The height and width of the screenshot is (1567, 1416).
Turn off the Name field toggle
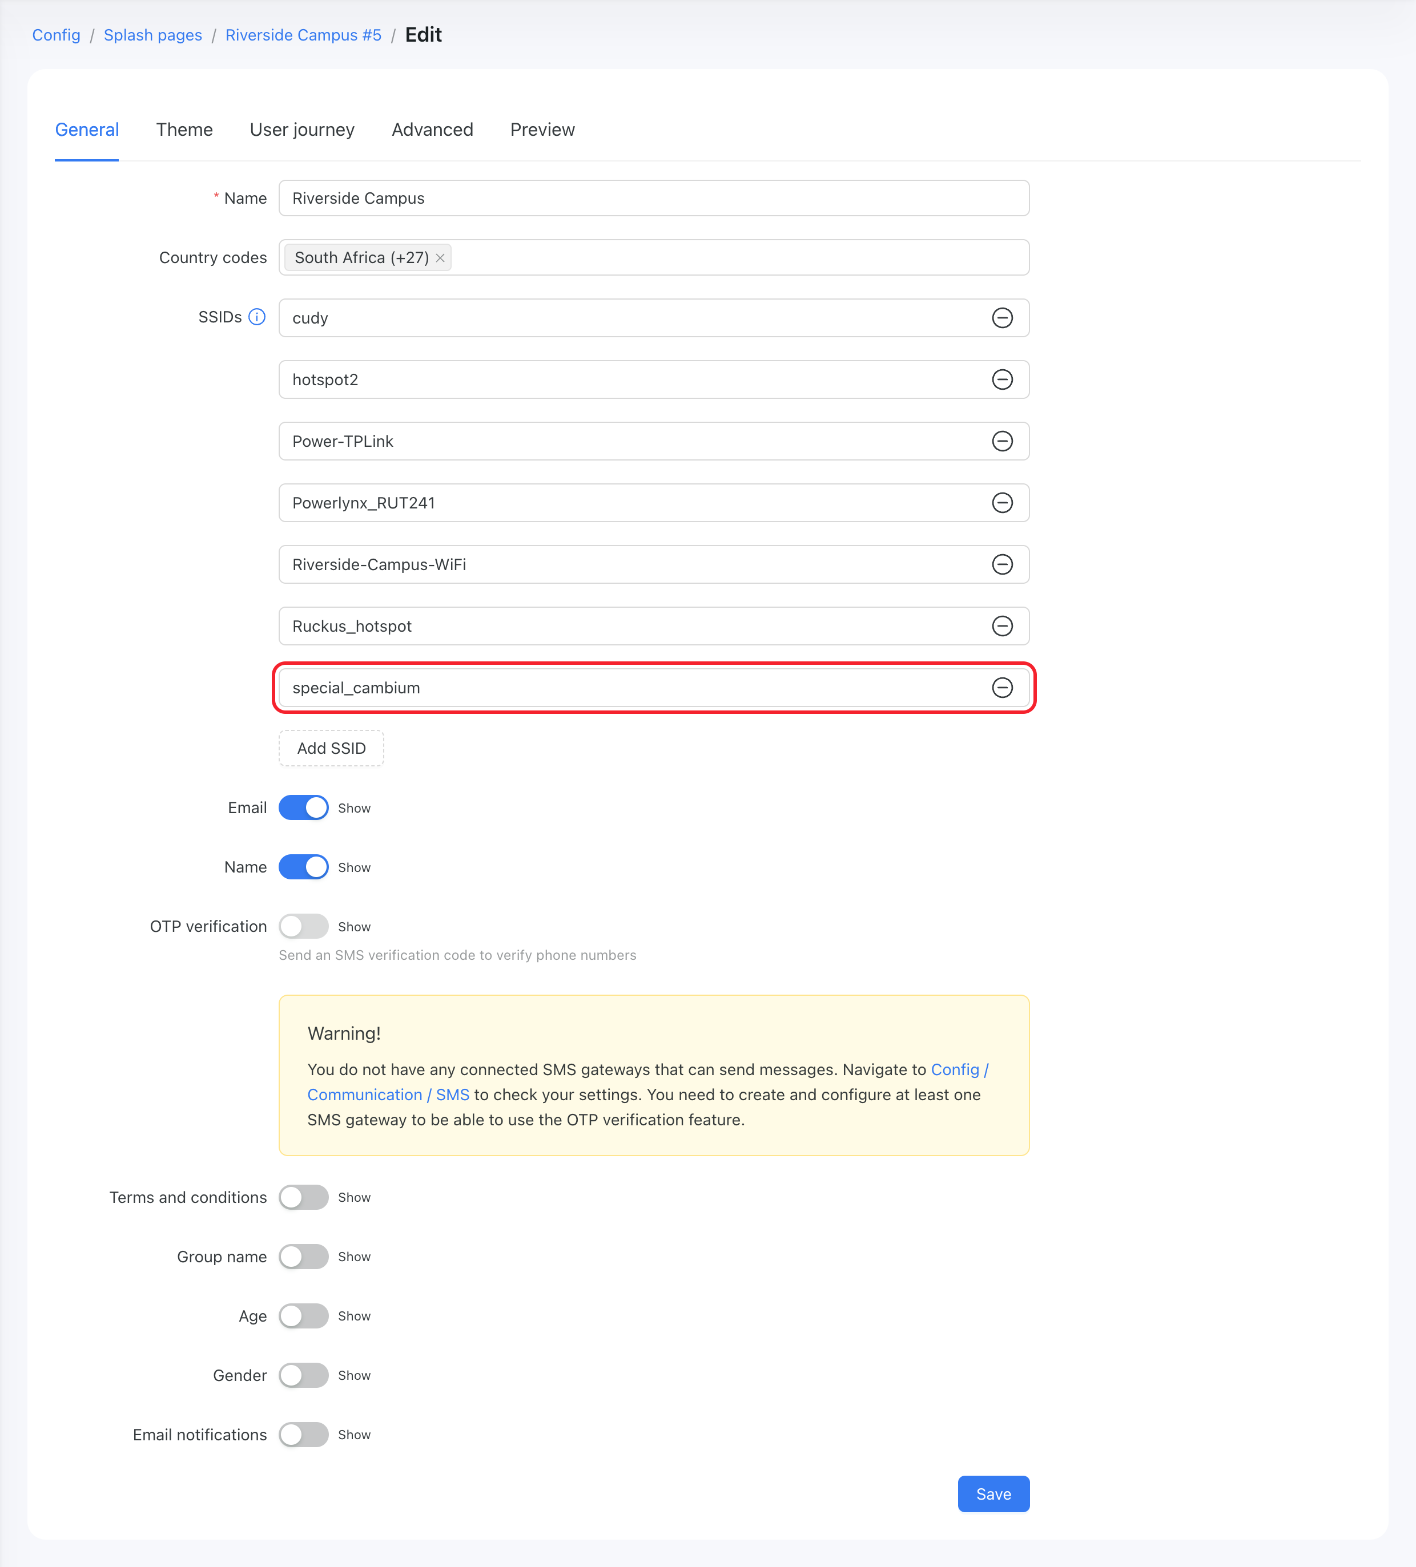coord(303,867)
